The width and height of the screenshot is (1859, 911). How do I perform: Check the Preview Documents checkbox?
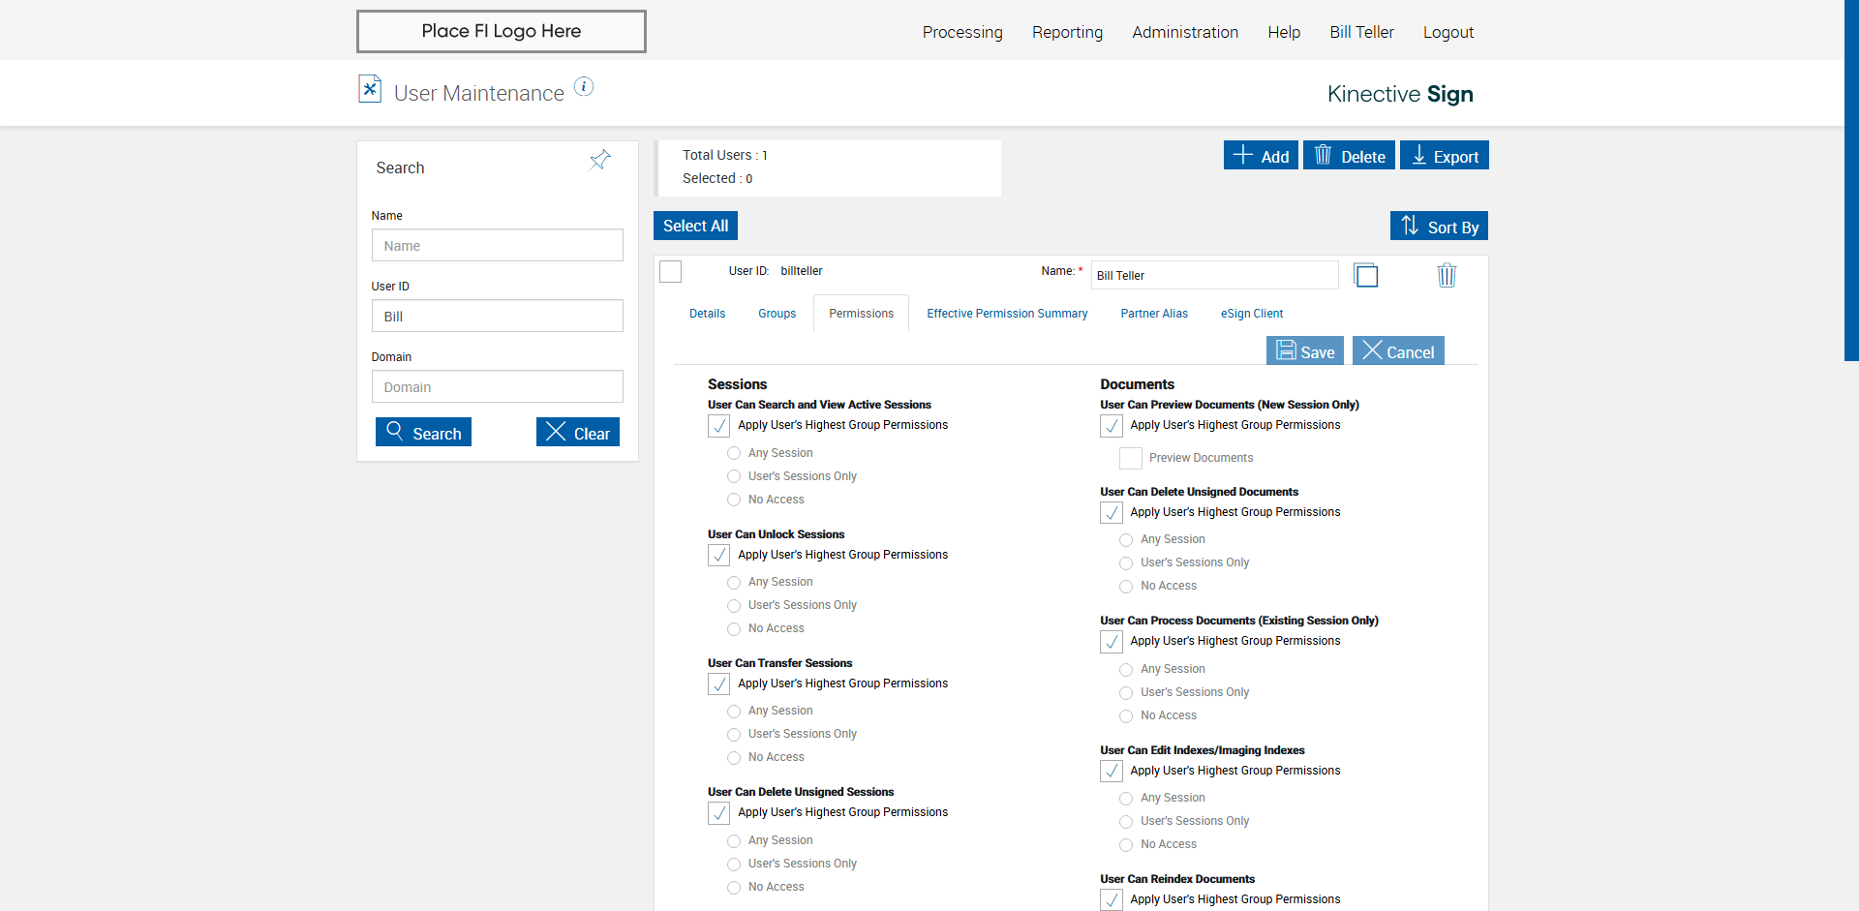point(1131,459)
